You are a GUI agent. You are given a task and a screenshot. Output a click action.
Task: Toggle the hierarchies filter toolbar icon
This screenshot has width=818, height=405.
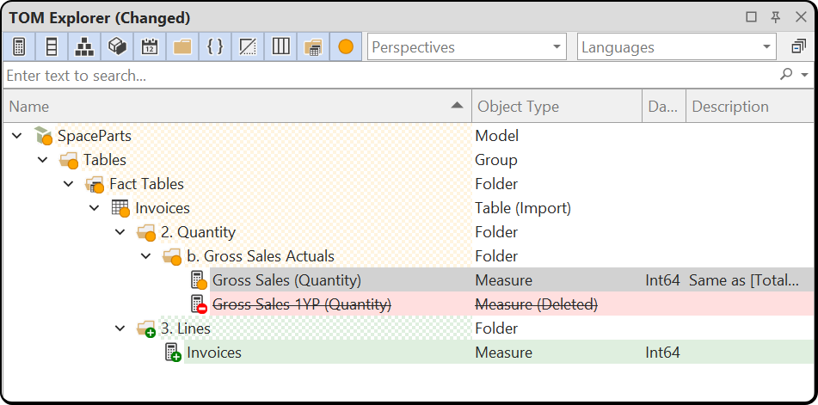pyautogui.click(x=84, y=47)
